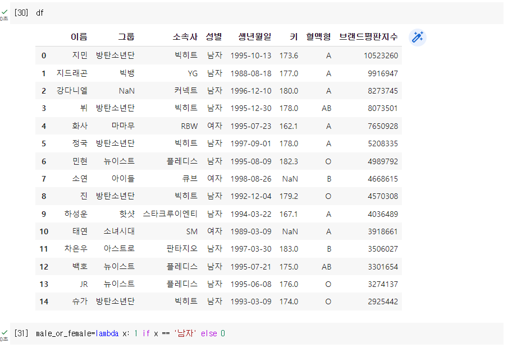Click the name cell '하성운'
Screen dimensions: 508x348
[x=76, y=214]
